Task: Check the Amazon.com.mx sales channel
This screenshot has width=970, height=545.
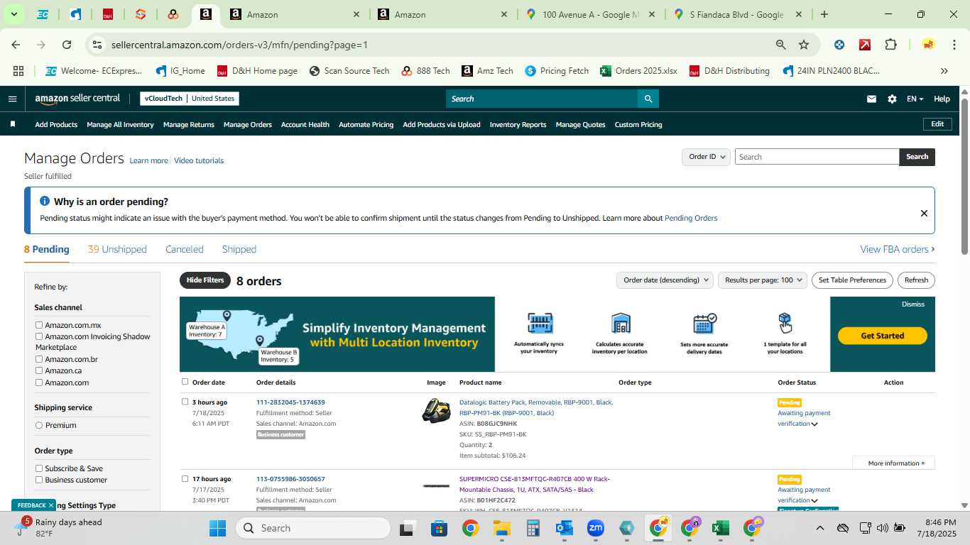Action: click(39, 325)
